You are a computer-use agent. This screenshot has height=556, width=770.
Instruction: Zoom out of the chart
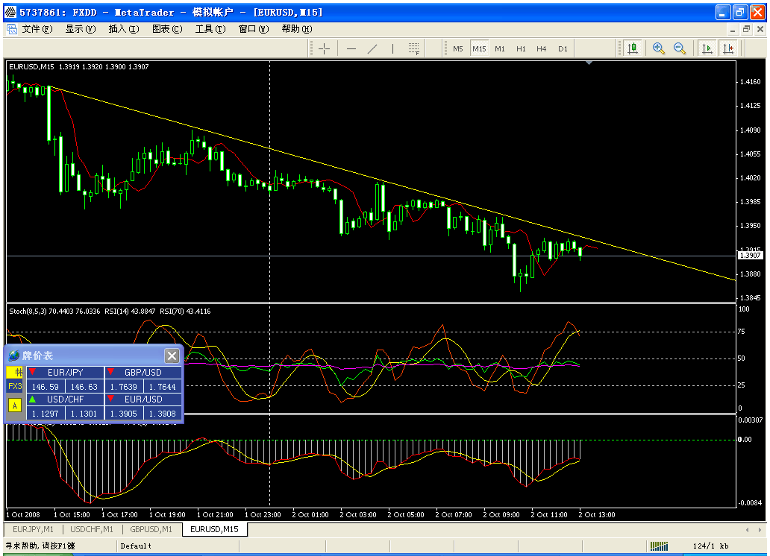point(680,48)
